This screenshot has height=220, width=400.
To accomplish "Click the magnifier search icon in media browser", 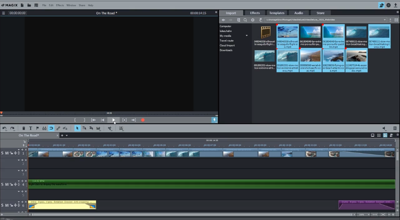I will tap(245, 20).
